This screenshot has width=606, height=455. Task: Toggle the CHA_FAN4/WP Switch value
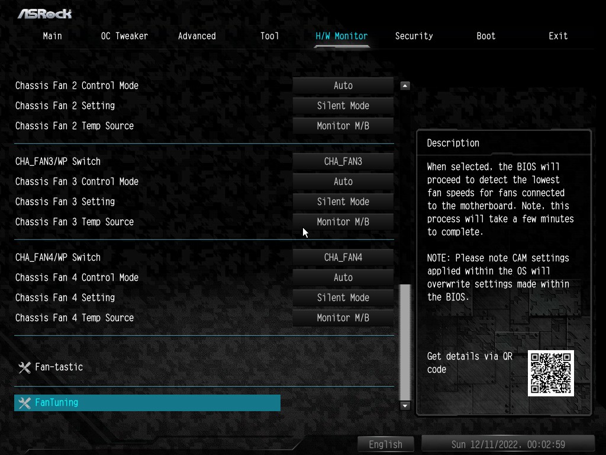coord(343,258)
